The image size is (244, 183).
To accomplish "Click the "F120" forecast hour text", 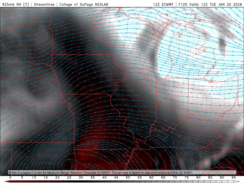I will coord(183,4).
